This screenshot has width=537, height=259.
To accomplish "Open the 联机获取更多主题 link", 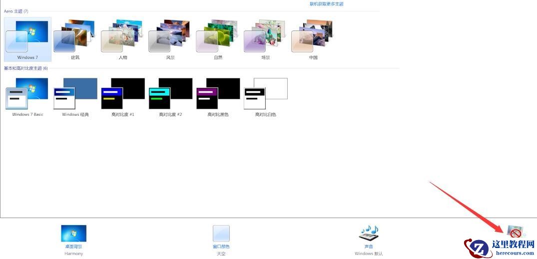I will (326, 4).
